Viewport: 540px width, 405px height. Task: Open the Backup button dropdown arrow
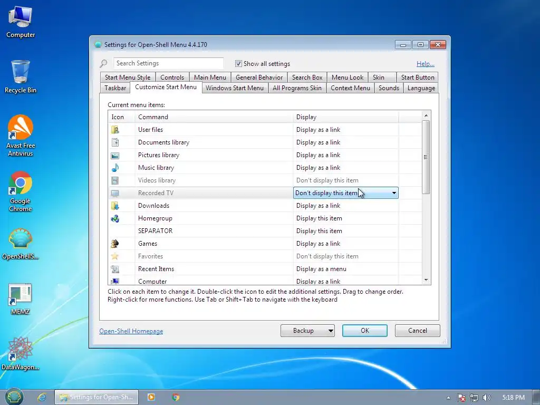(330, 331)
